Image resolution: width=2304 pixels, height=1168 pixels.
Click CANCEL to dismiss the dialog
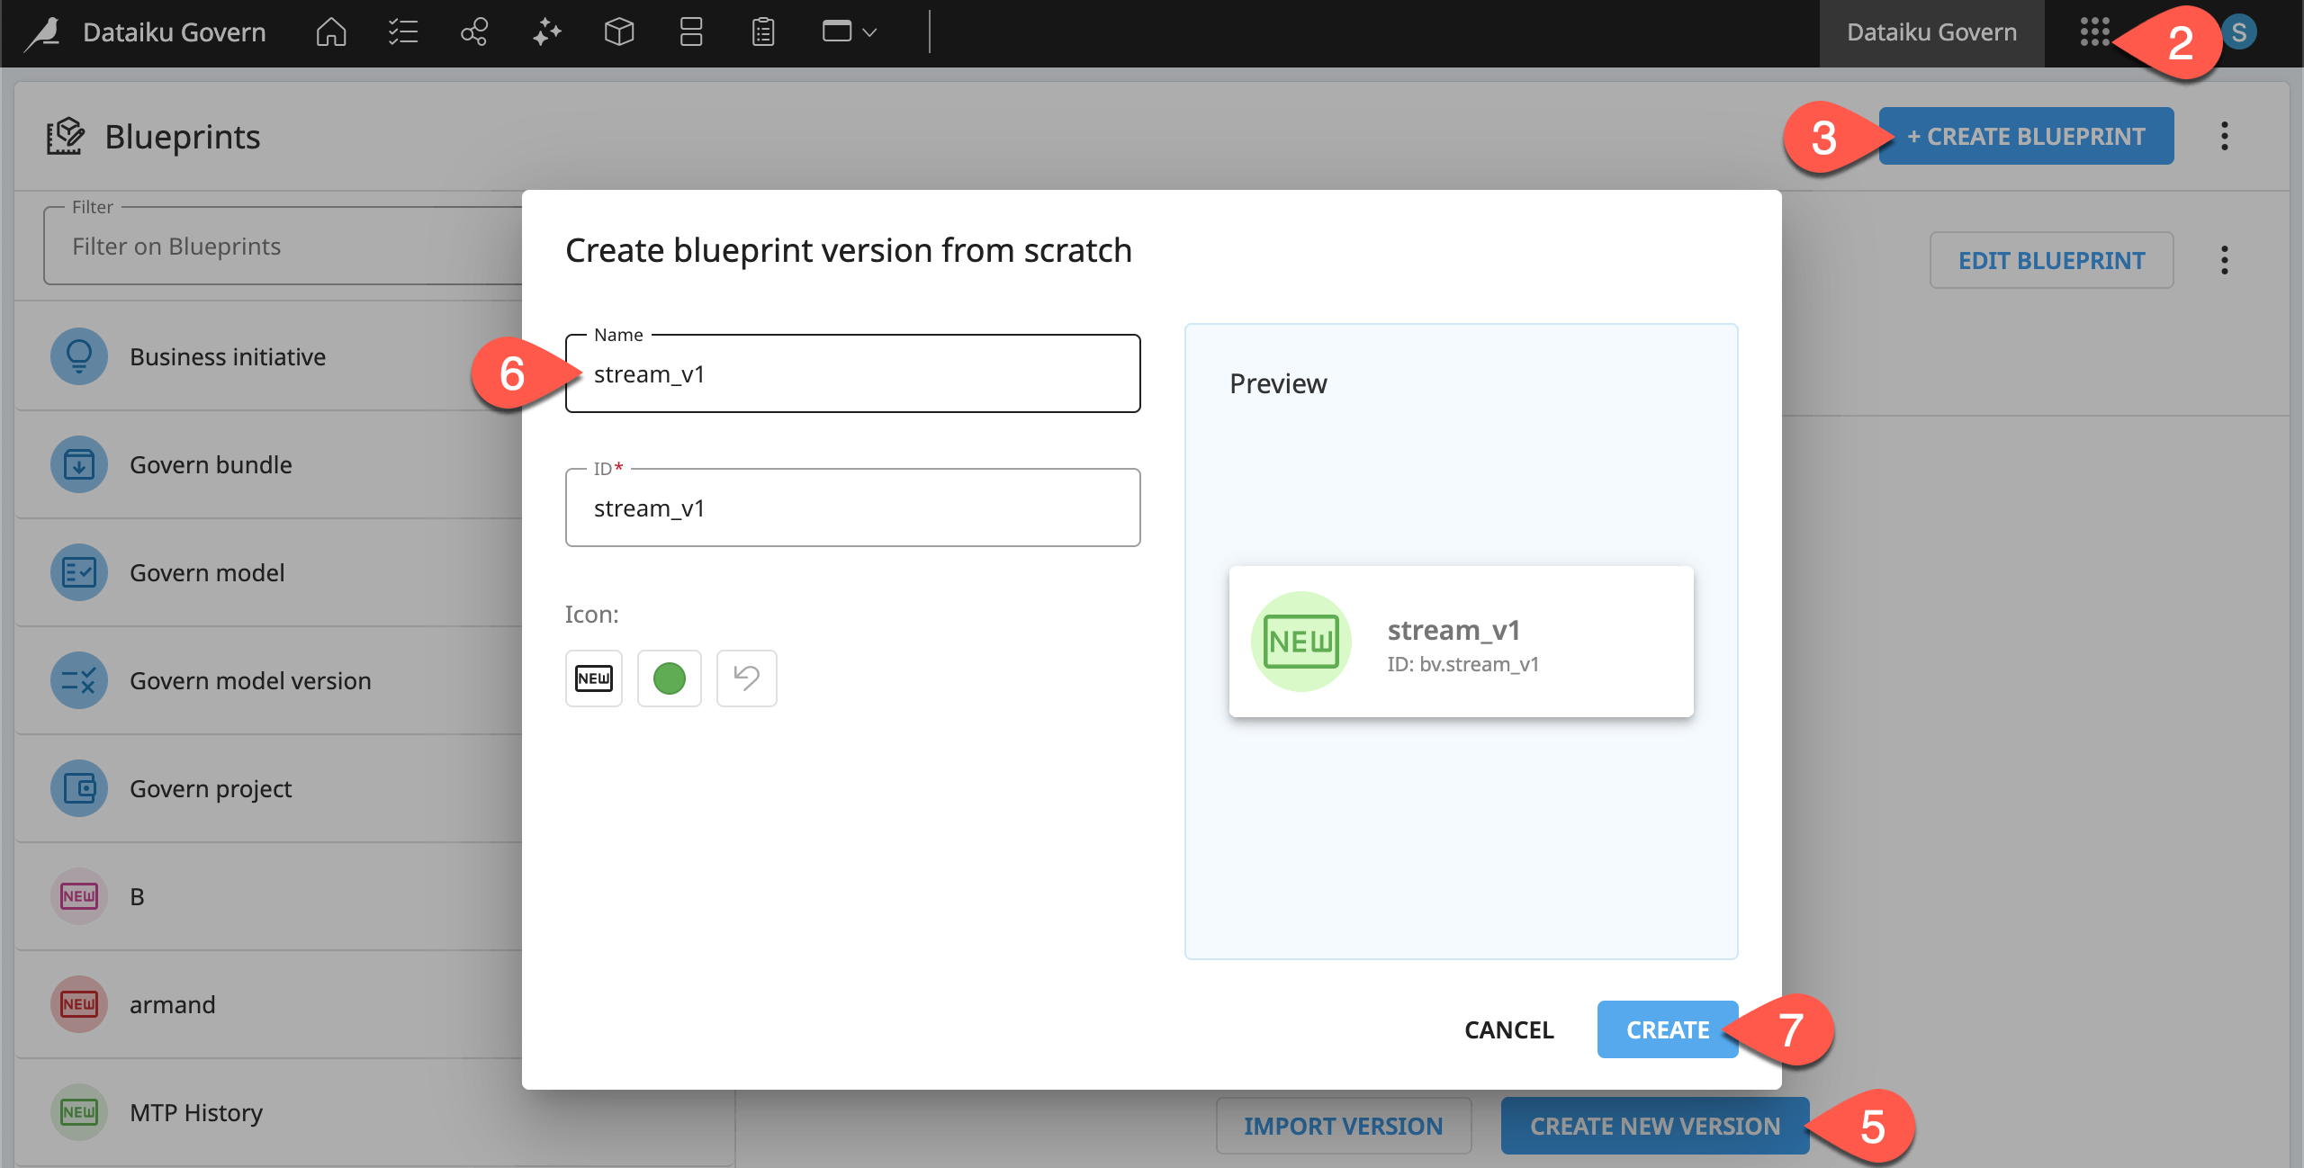[1508, 1029]
